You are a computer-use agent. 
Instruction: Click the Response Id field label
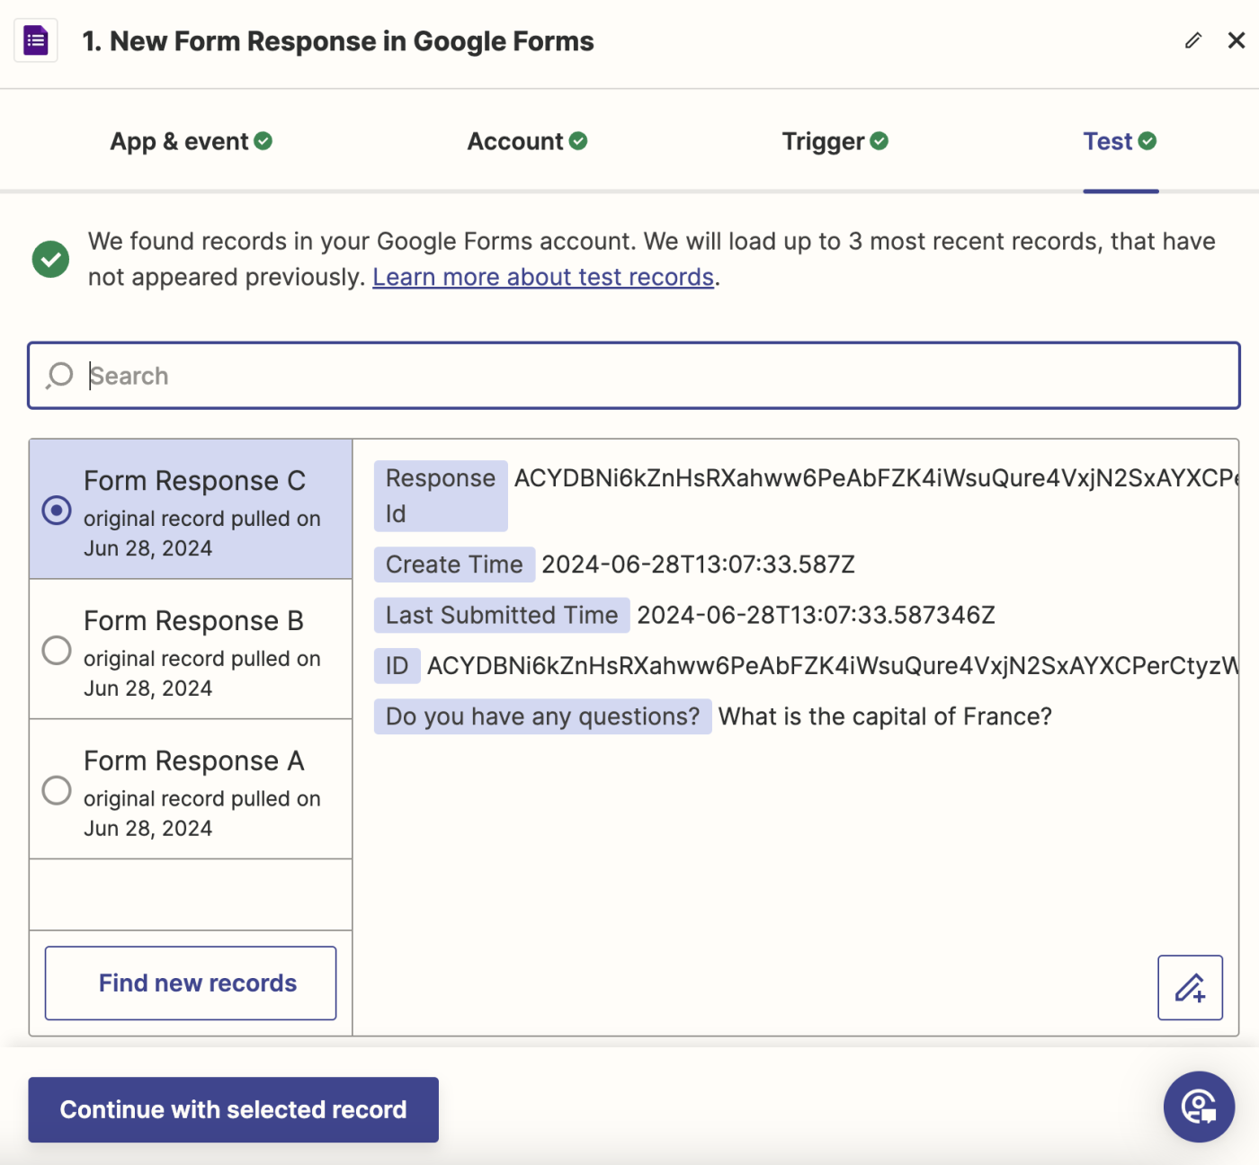(441, 495)
